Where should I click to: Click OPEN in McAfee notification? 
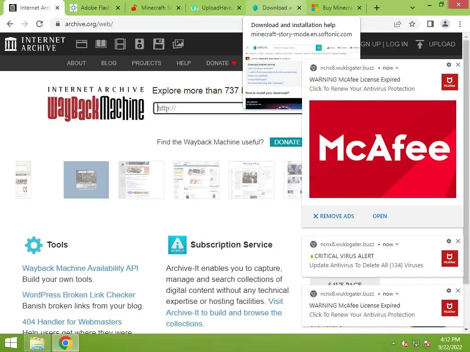coord(380,216)
